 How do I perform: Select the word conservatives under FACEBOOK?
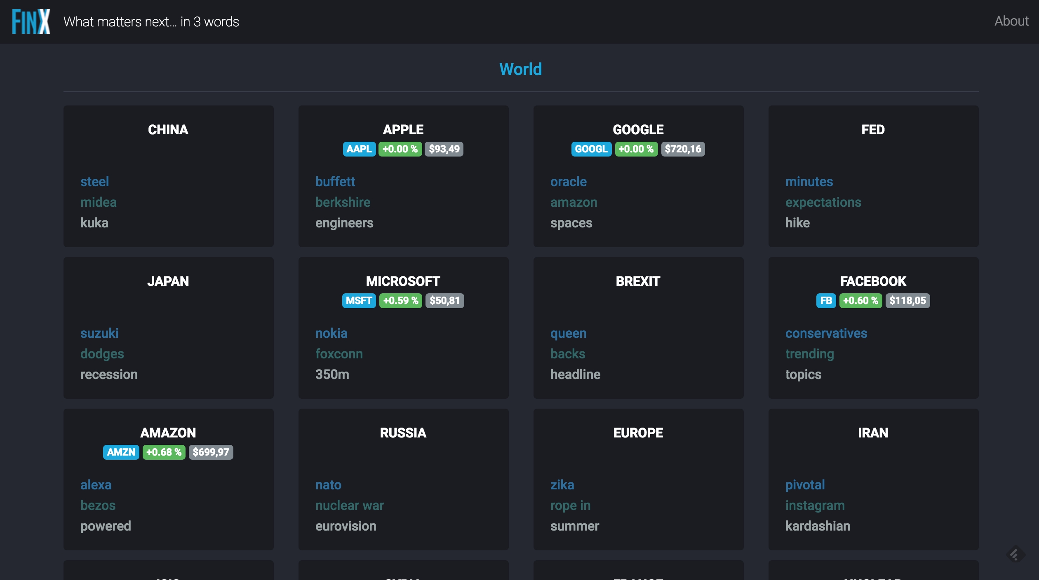click(x=826, y=333)
